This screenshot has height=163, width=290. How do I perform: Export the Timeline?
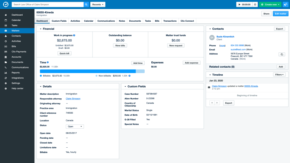click(229, 103)
